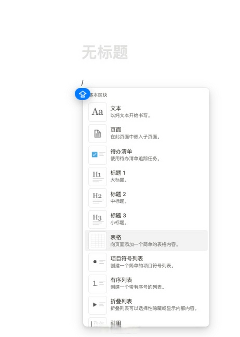Click description 折叠列表可以选择性隐藏或显示内部内容。

coord(154,308)
